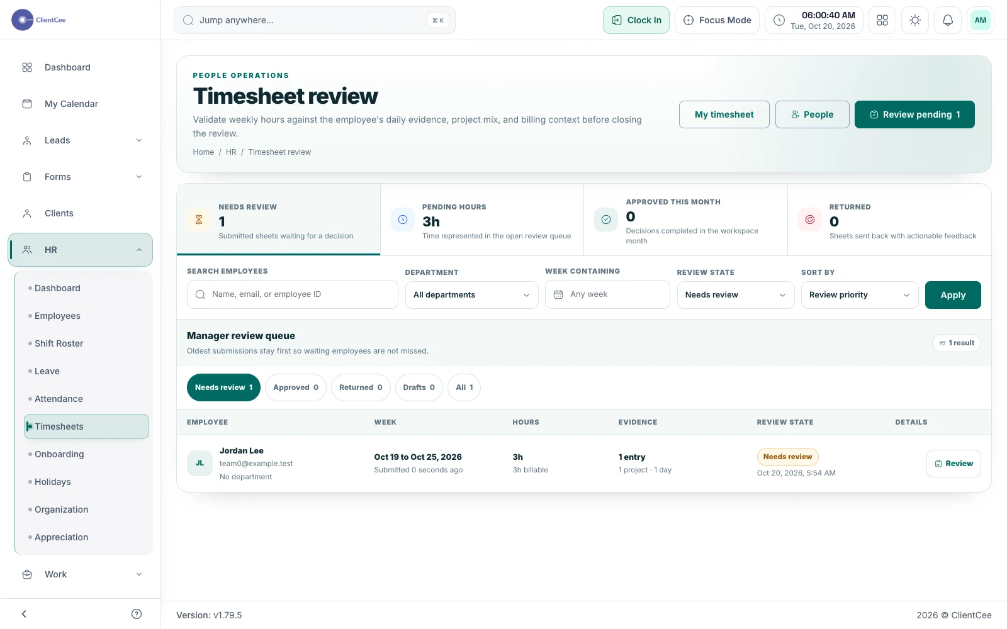Open the Sort by Review priority dropdown

click(x=860, y=295)
